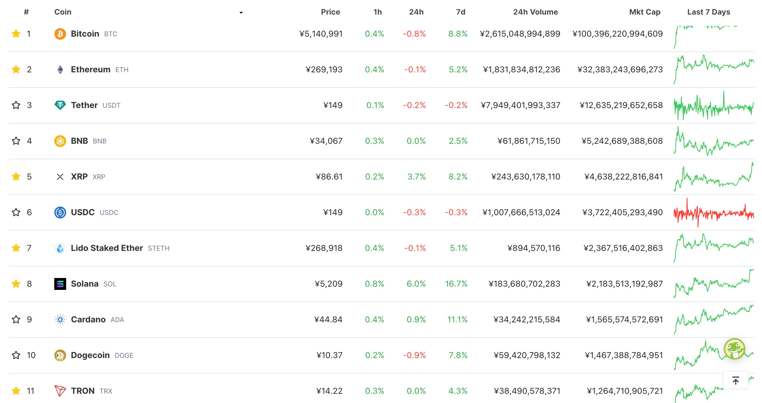Add BNB to favorites with star
This screenshot has width=762, height=403.
(x=16, y=141)
